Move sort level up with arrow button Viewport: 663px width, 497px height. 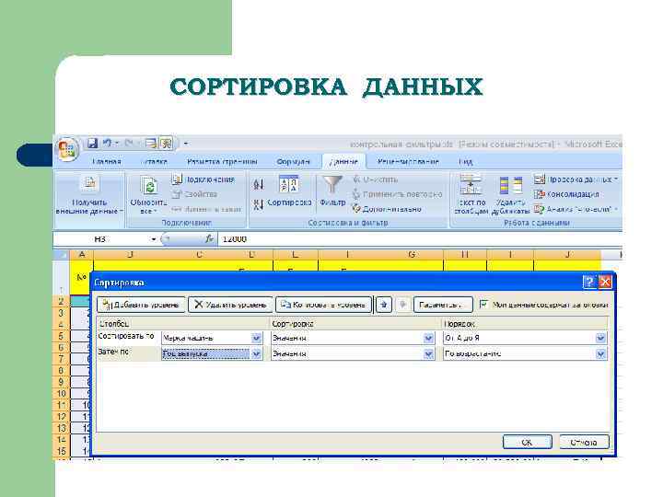[384, 305]
